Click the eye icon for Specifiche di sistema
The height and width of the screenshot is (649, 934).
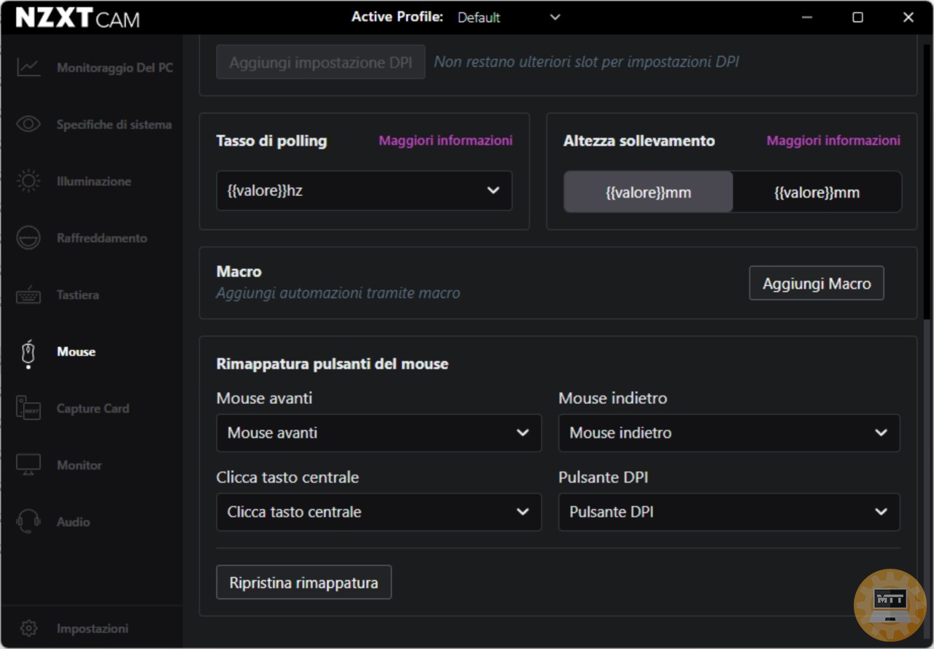(28, 125)
